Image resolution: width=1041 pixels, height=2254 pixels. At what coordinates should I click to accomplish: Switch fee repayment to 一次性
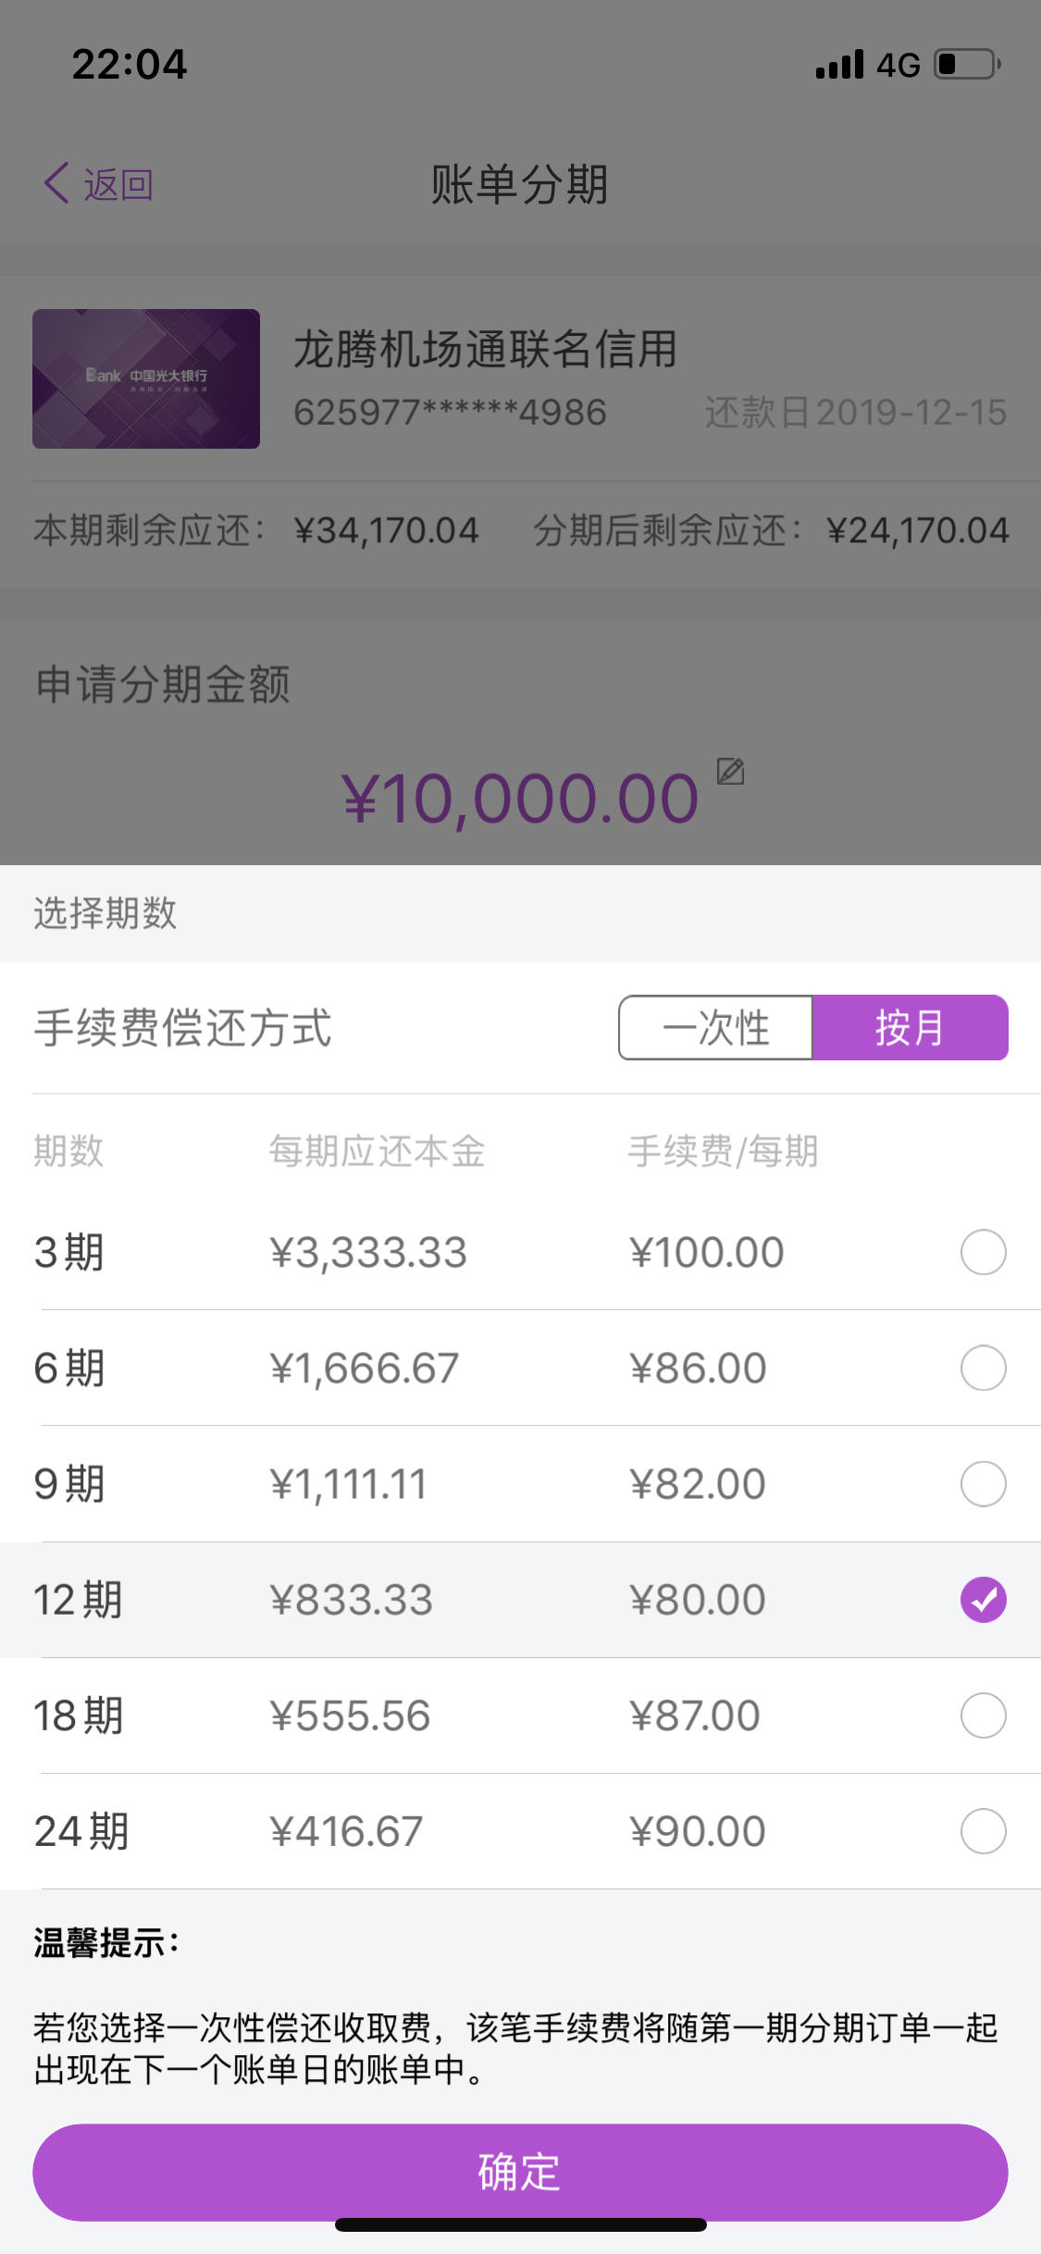[715, 1028]
